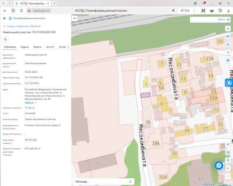Open a new browser tab

click(x=55, y=3)
